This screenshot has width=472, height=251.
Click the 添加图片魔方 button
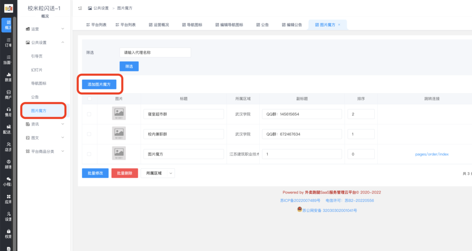click(99, 85)
